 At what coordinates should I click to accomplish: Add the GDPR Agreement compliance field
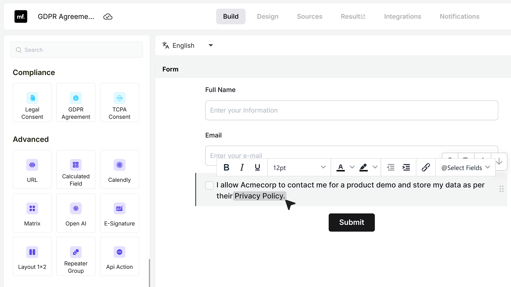pyautogui.click(x=76, y=103)
